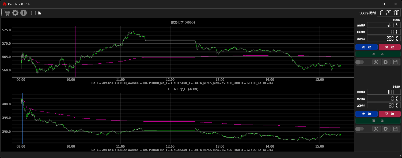Screen dimensions: 402x158
Task: Click chart title ＬＩＮＥヤフー (4689)
Action: pos(183,89)
